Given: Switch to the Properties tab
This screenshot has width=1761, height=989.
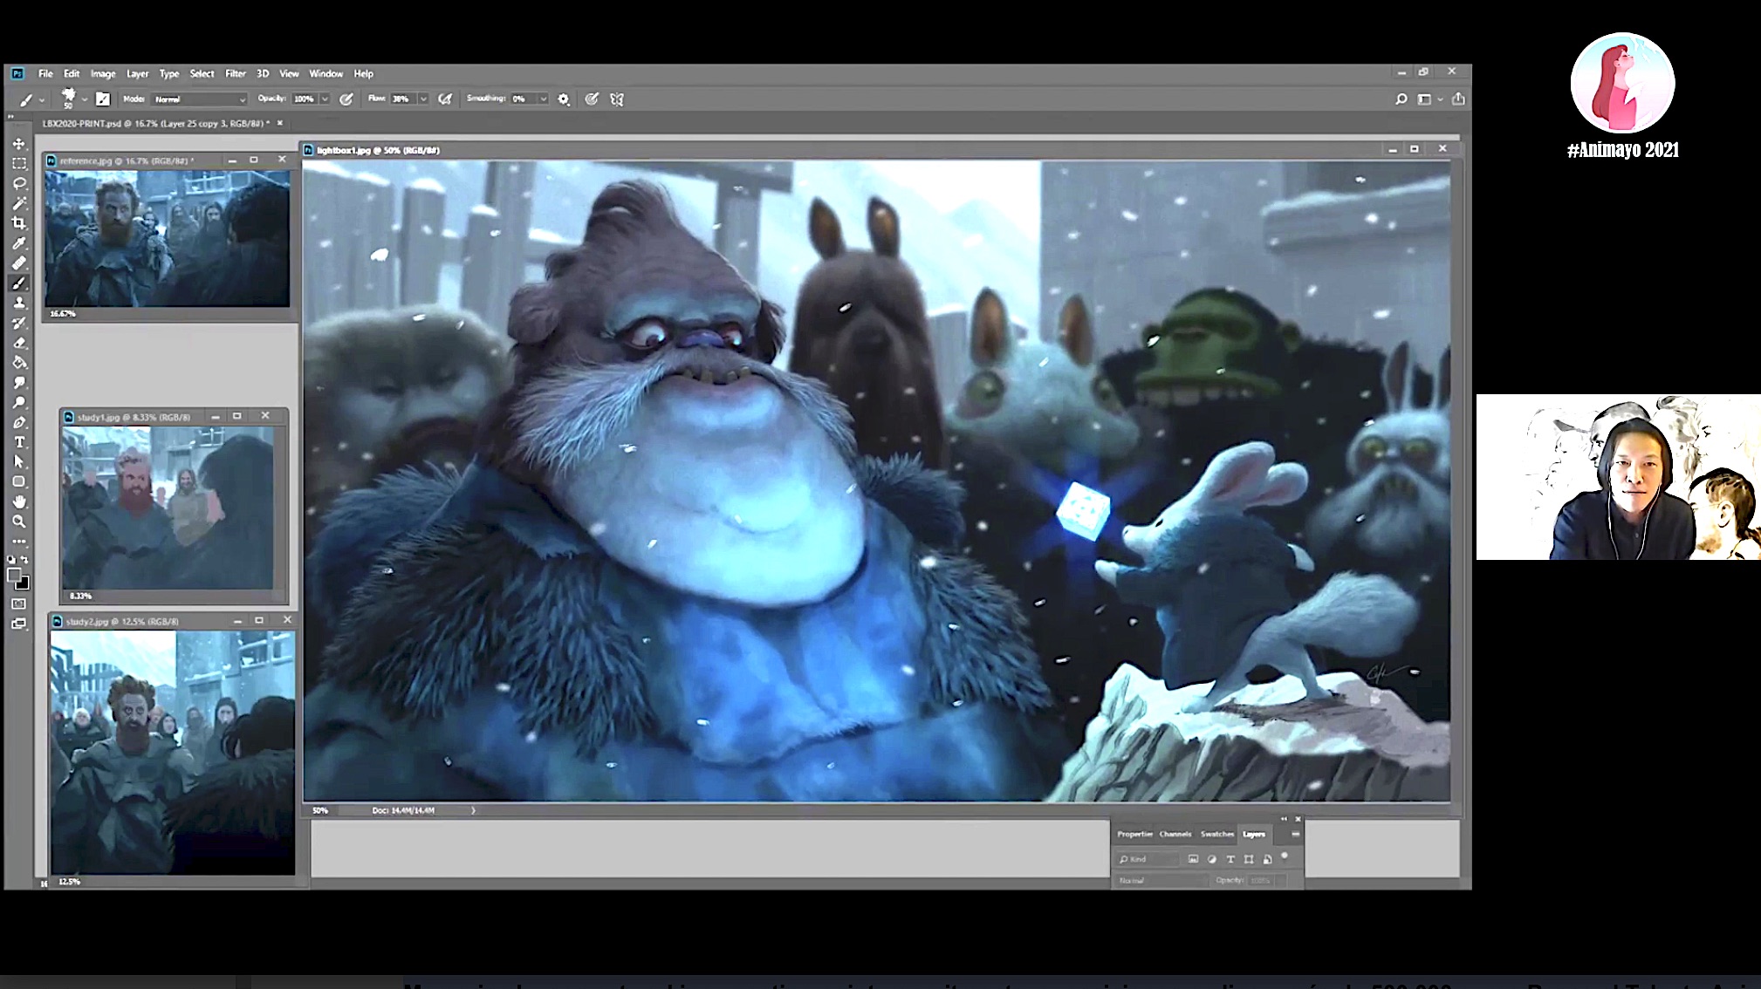Looking at the screenshot, I should [x=1134, y=835].
